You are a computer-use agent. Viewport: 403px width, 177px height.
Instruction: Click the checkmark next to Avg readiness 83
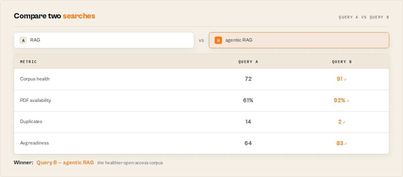tap(346, 144)
